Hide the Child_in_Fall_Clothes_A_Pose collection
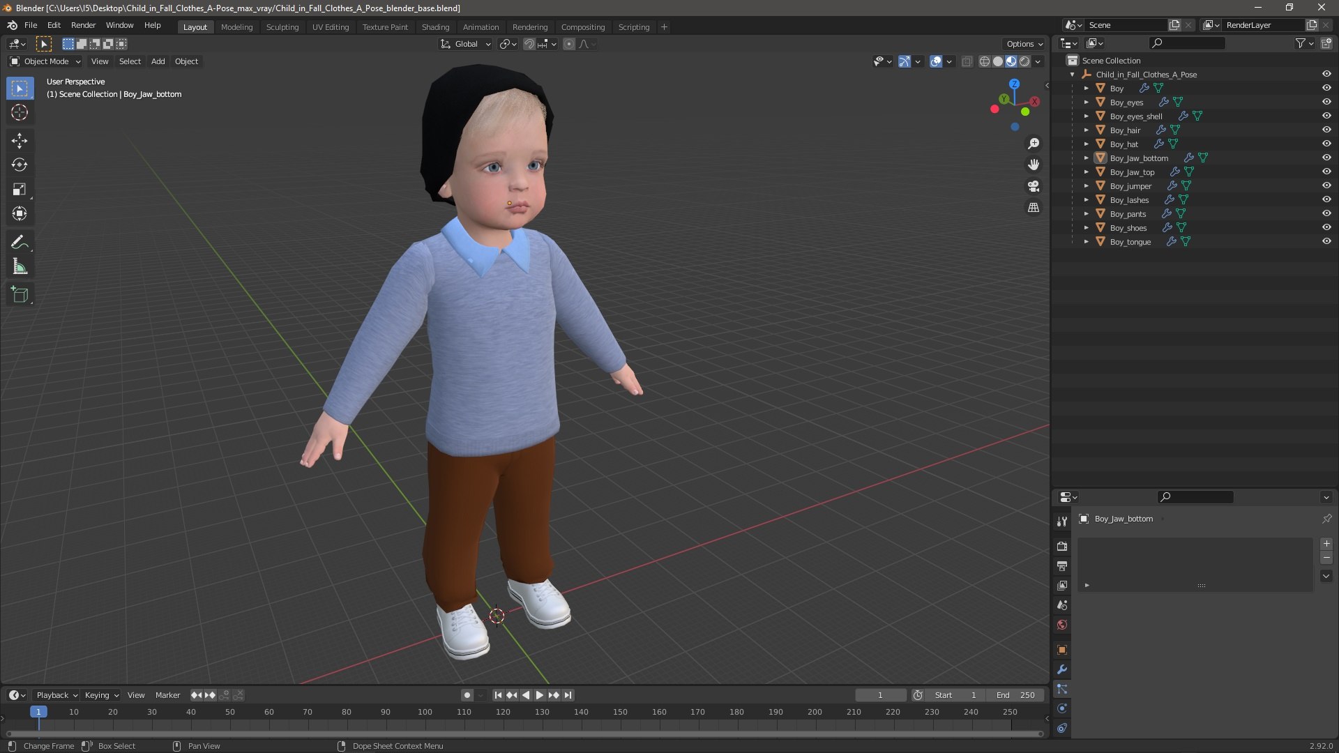 point(1326,74)
